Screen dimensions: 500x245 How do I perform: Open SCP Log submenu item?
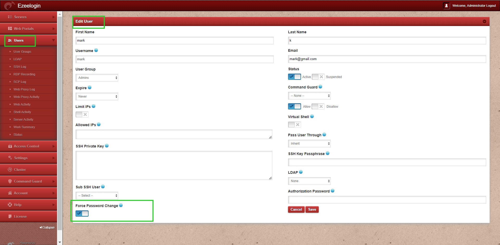20,82
